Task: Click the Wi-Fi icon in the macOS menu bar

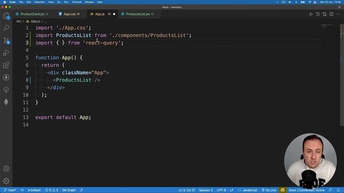Action: (310, 2)
